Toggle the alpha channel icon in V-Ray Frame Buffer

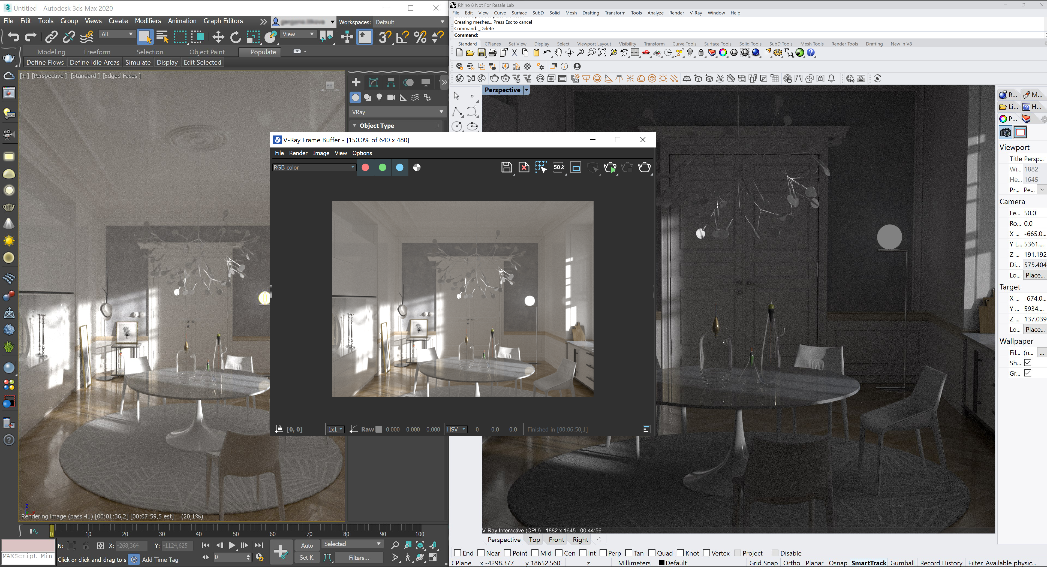pos(417,167)
